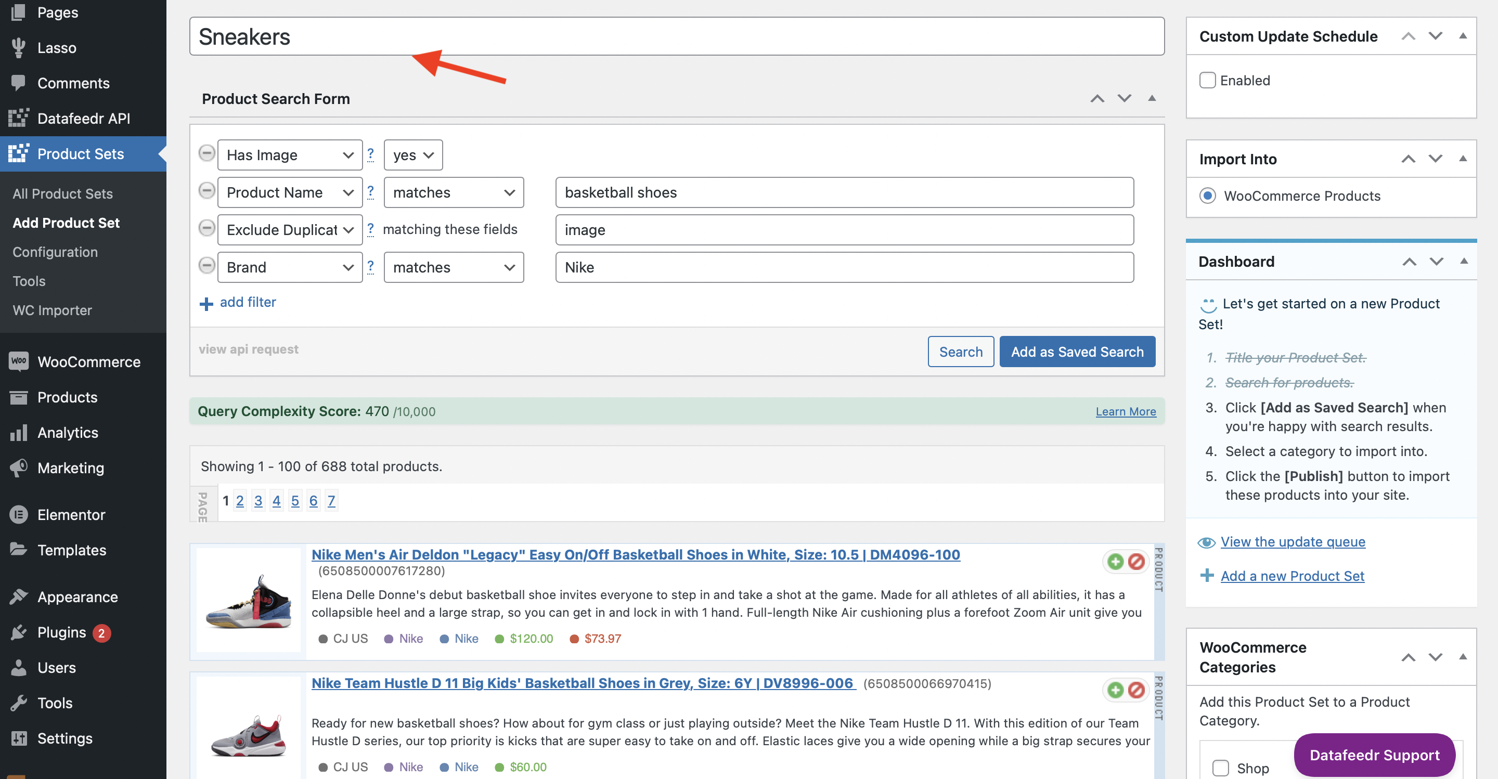Collapse the Product Search Form panel
Viewport: 1498px width, 779px height.
pos(1152,98)
